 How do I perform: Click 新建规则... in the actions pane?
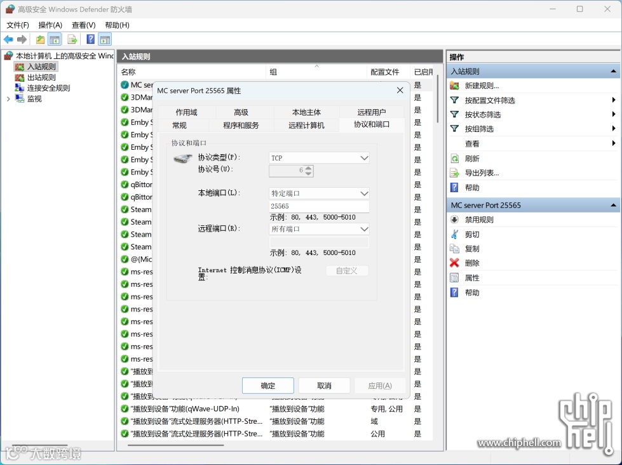(482, 86)
